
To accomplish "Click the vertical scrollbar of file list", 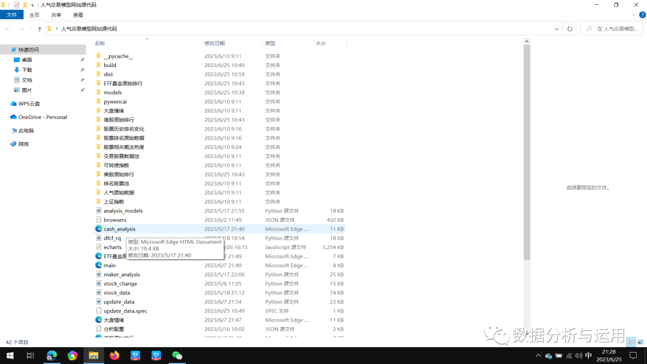I will click(x=527, y=150).
